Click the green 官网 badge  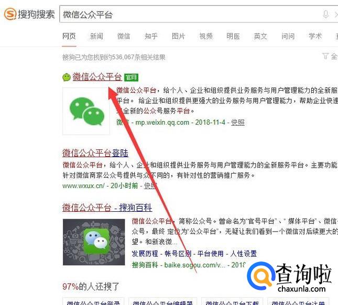pos(132,78)
